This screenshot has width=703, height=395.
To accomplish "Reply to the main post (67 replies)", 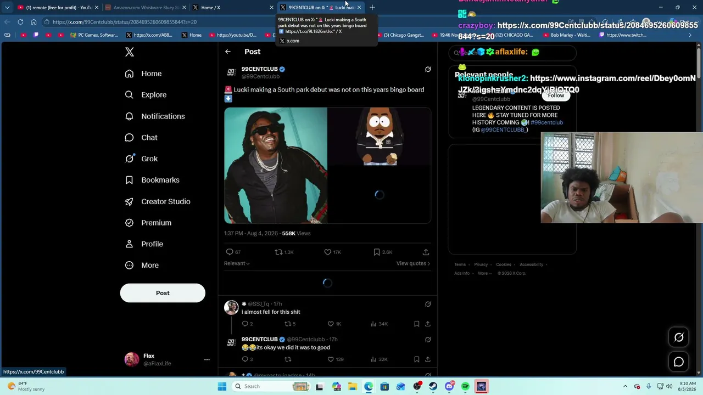I will 233,252.
